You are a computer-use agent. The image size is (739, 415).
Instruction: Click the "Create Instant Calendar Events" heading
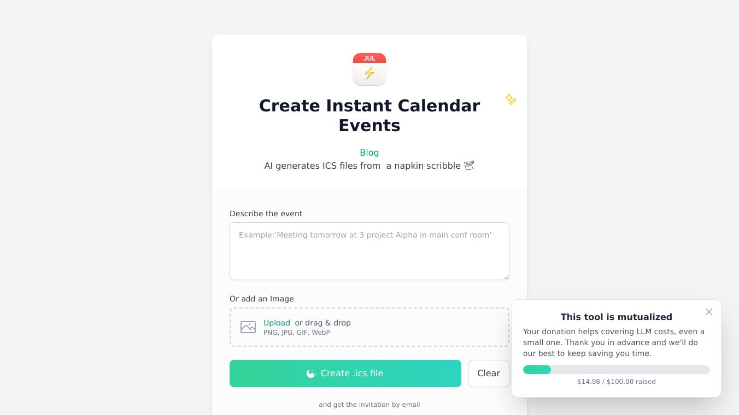click(x=369, y=115)
